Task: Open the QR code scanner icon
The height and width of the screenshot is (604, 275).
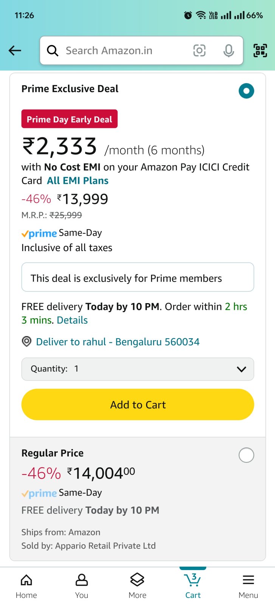Action: pos(260,50)
